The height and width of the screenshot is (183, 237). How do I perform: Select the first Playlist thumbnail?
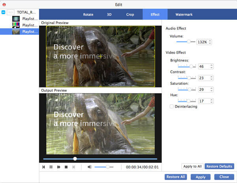click(16, 19)
